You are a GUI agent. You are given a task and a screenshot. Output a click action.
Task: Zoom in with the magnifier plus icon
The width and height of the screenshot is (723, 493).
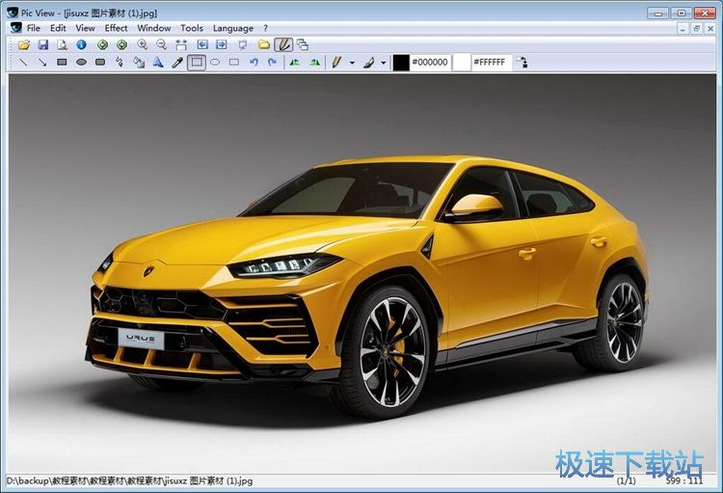[x=142, y=44]
